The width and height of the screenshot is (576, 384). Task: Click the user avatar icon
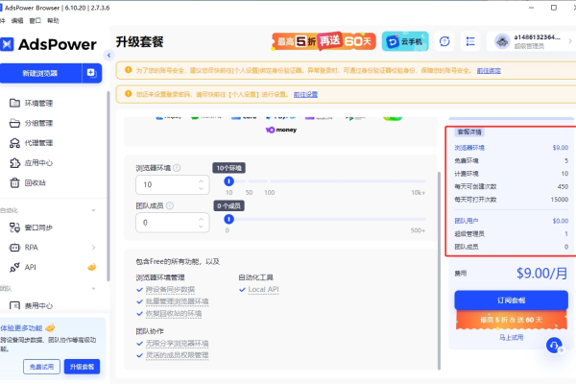coord(502,41)
